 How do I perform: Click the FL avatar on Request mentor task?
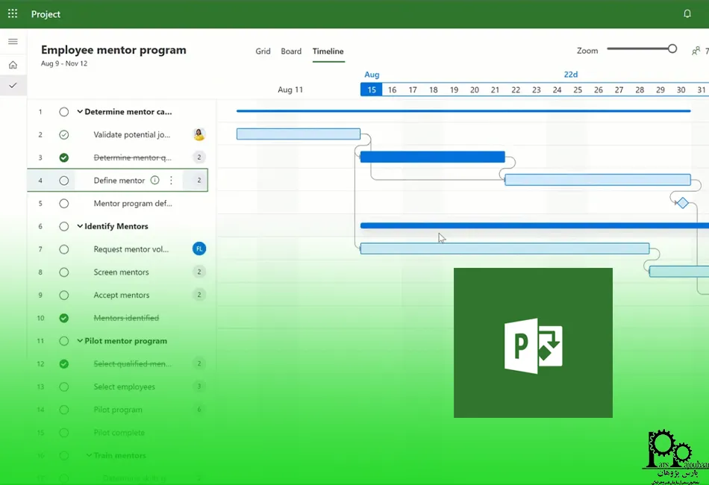click(199, 248)
